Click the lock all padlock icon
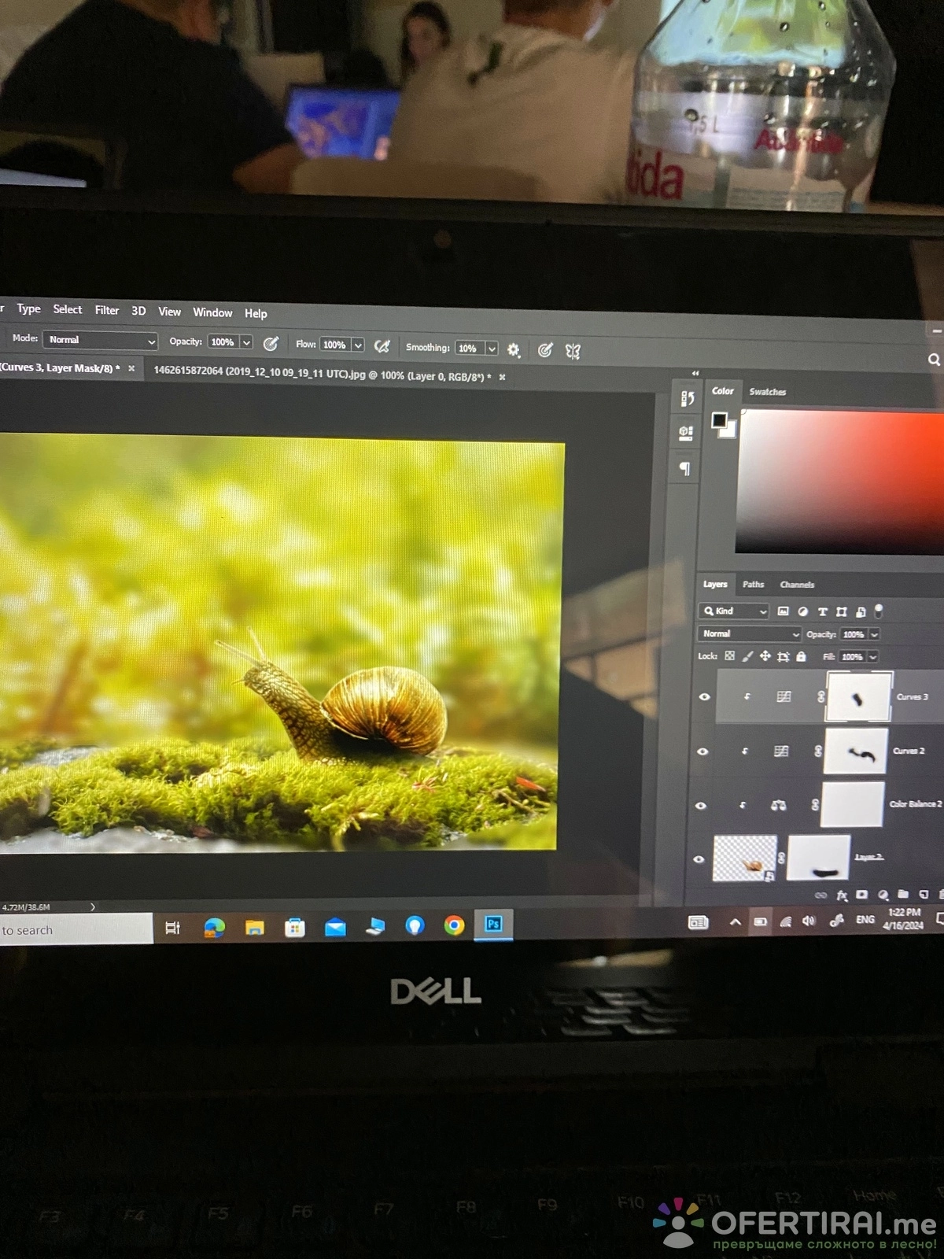944x1259 pixels. [x=801, y=656]
